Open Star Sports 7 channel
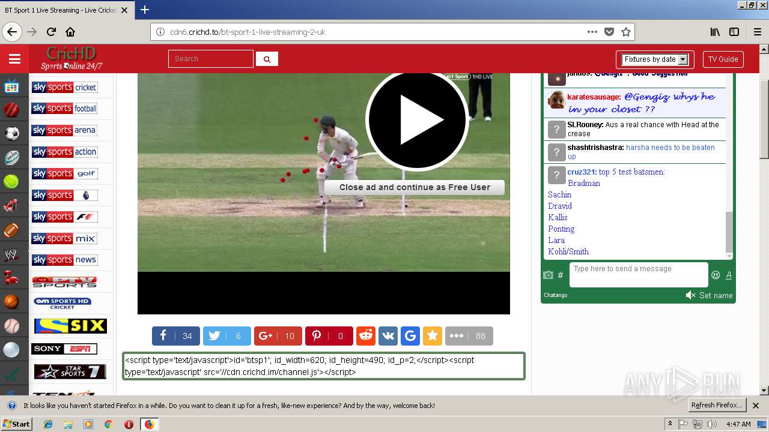The height and width of the screenshot is (432, 769). click(70, 372)
